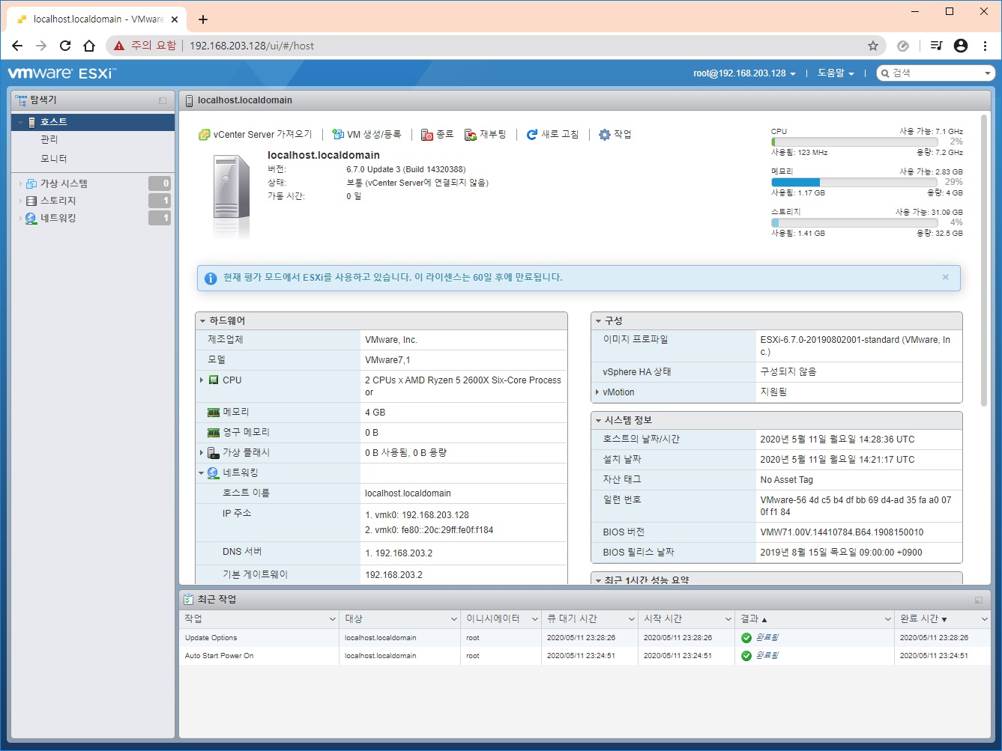The height and width of the screenshot is (751, 1002).
Task: Go to browser home page icon
Action: (x=89, y=46)
